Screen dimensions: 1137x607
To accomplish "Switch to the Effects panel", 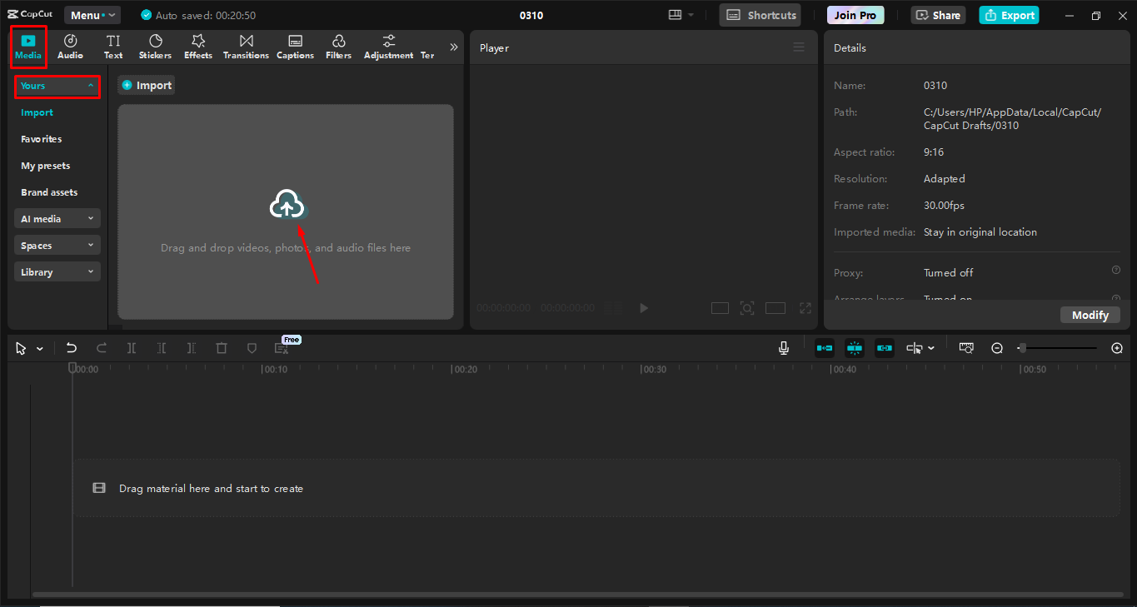I will click(x=197, y=46).
